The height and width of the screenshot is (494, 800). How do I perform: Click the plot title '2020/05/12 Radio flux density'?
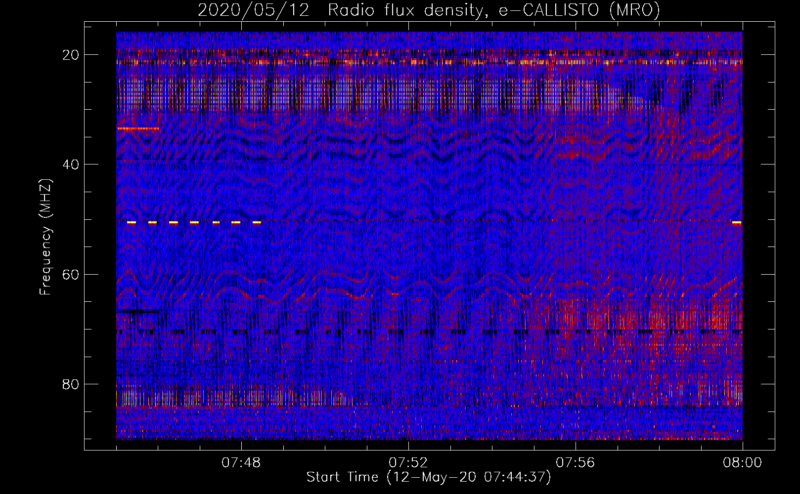click(429, 10)
